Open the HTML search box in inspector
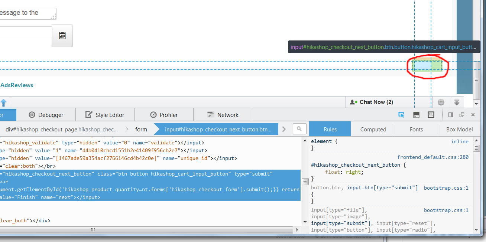Viewport: 486px width, 242px height. (299, 129)
